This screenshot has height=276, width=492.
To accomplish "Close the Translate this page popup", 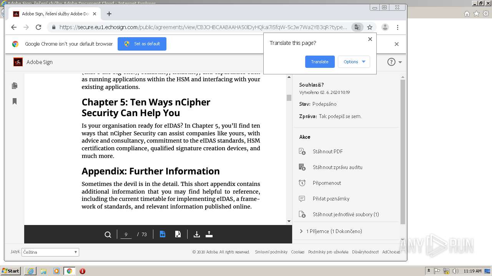I will pyautogui.click(x=370, y=39).
